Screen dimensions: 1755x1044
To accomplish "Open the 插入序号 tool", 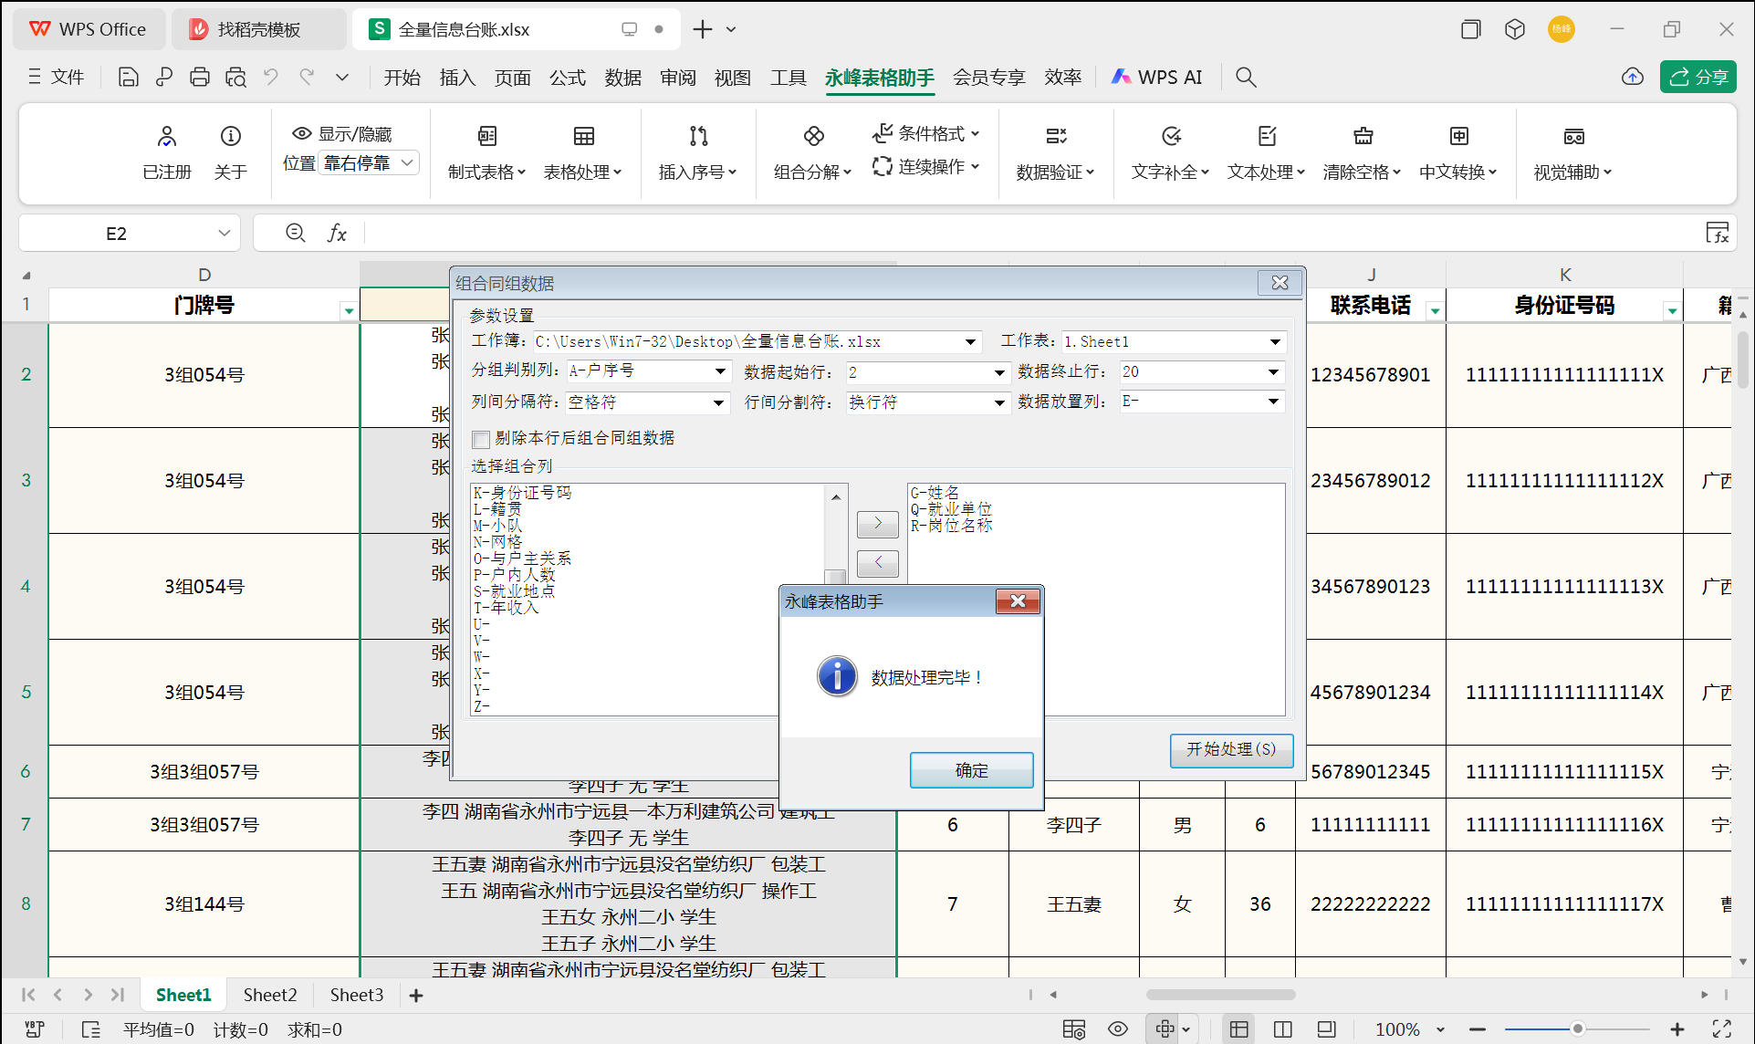I will (697, 151).
